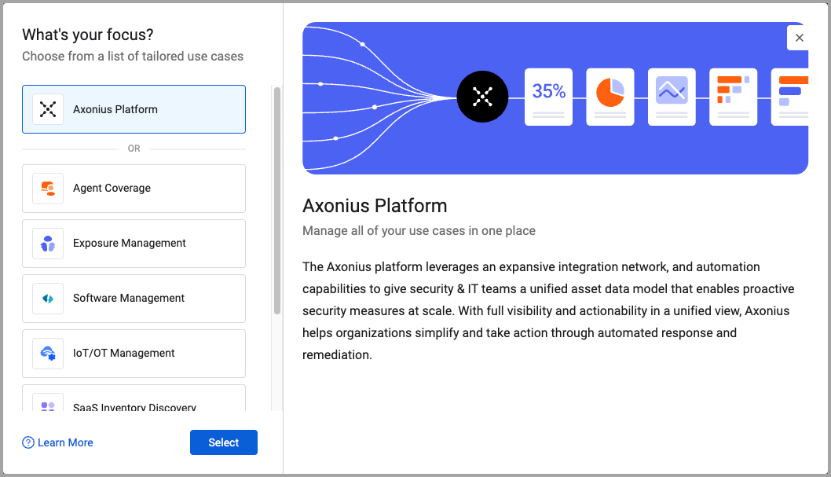Click the question mark help icon
Image resolution: width=831 pixels, height=477 pixels.
click(x=28, y=442)
